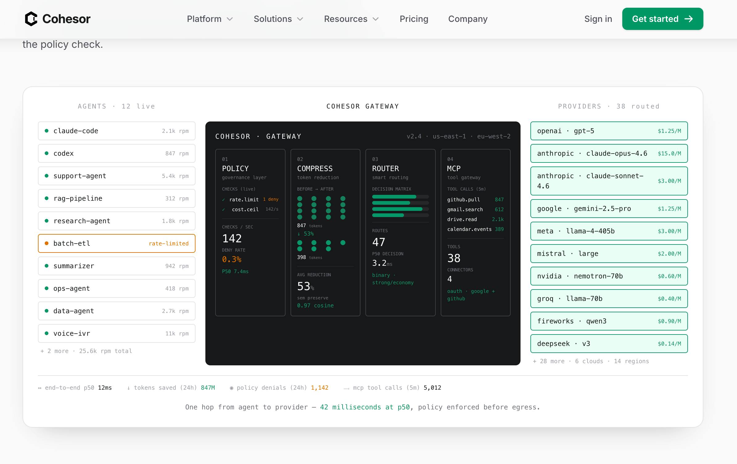Click the checkmark next to cost.ceil
This screenshot has width=737, height=464.
pyautogui.click(x=224, y=210)
